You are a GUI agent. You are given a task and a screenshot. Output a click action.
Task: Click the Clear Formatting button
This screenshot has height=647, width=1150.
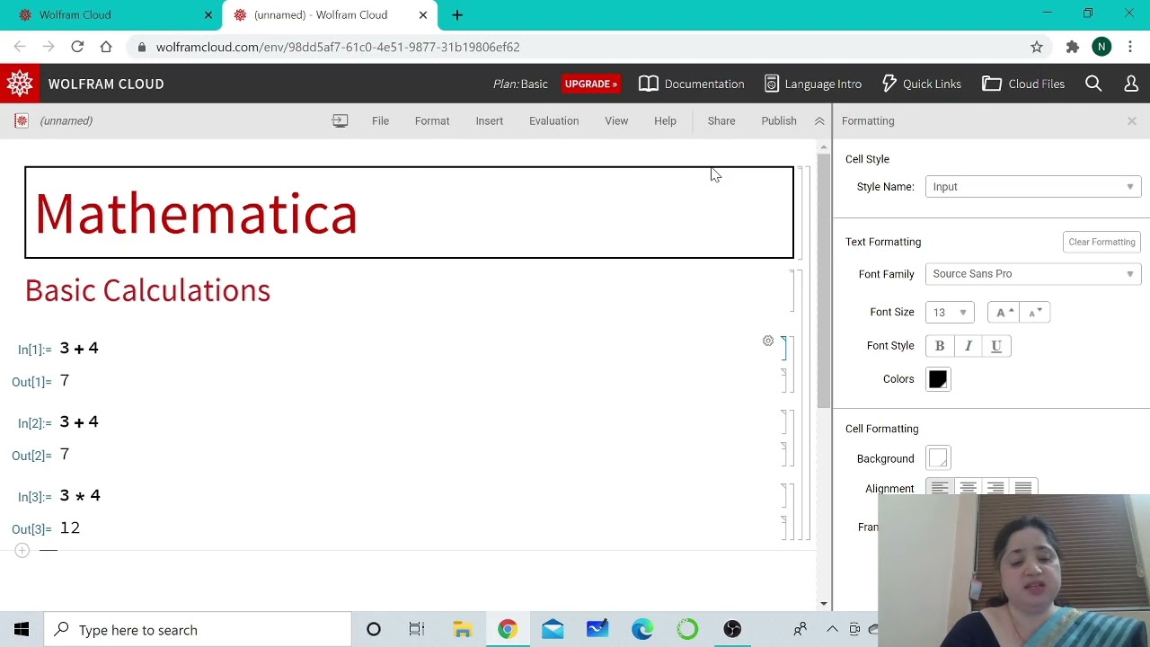click(x=1101, y=242)
